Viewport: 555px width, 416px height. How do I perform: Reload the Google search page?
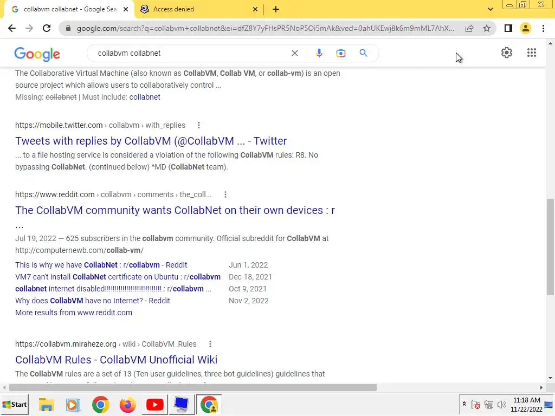point(47,28)
